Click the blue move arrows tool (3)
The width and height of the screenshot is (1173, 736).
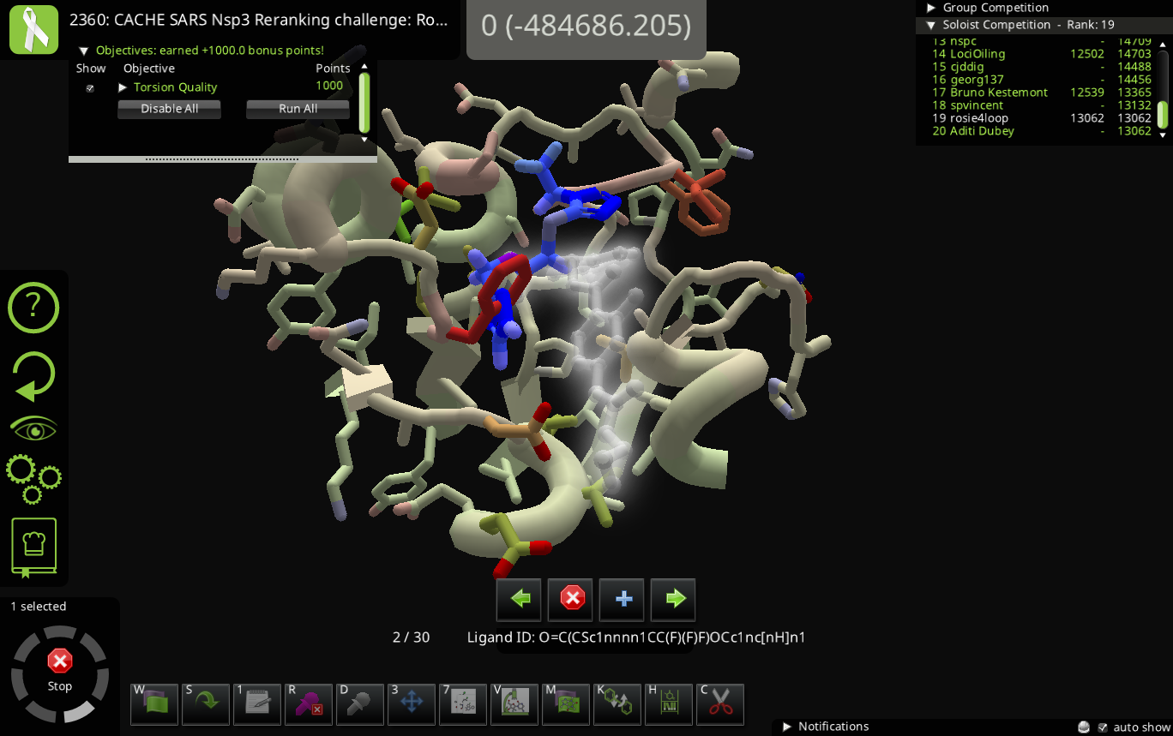tap(412, 703)
